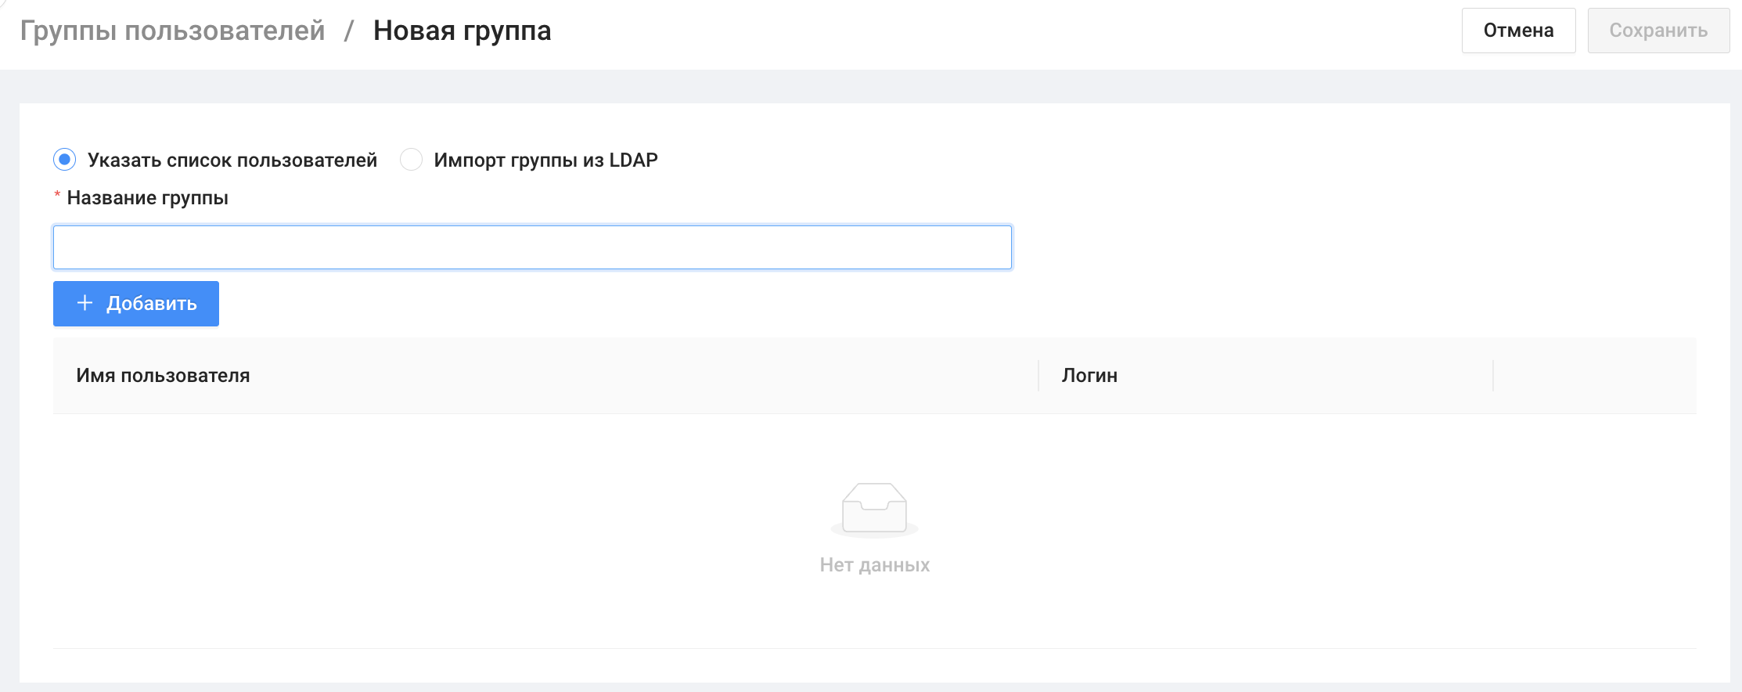This screenshot has width=1742, height=692.
Task: Click the plus icon on Добавить button
Action: tap(85, 303)
